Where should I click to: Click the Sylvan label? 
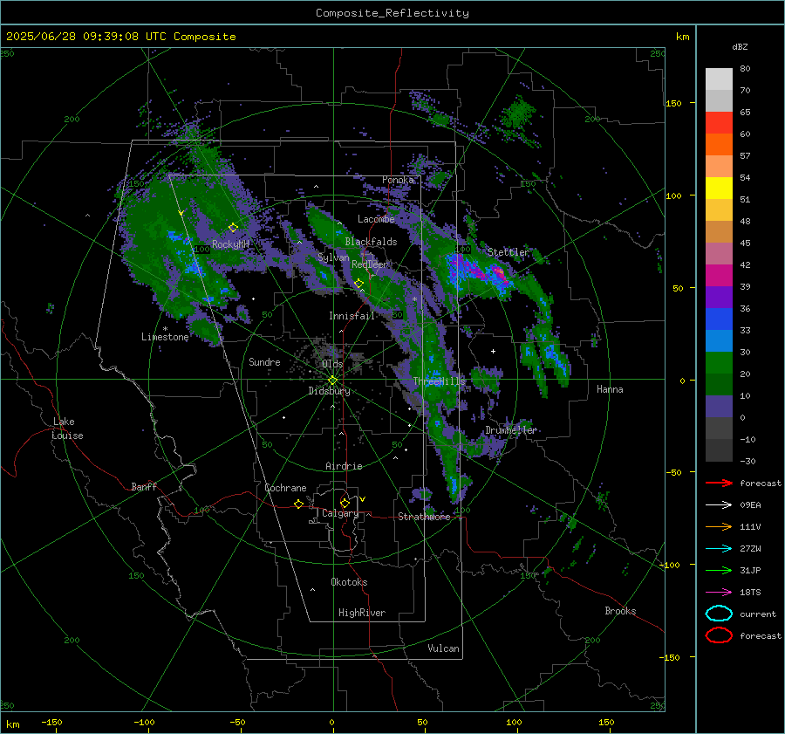(x=333, y=257)
